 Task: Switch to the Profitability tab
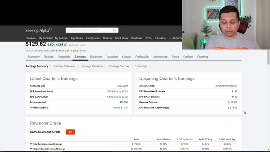tap(142, 57)
